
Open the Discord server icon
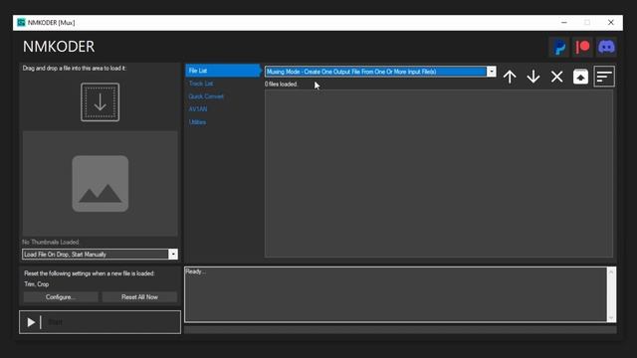[x=606, y=47]
